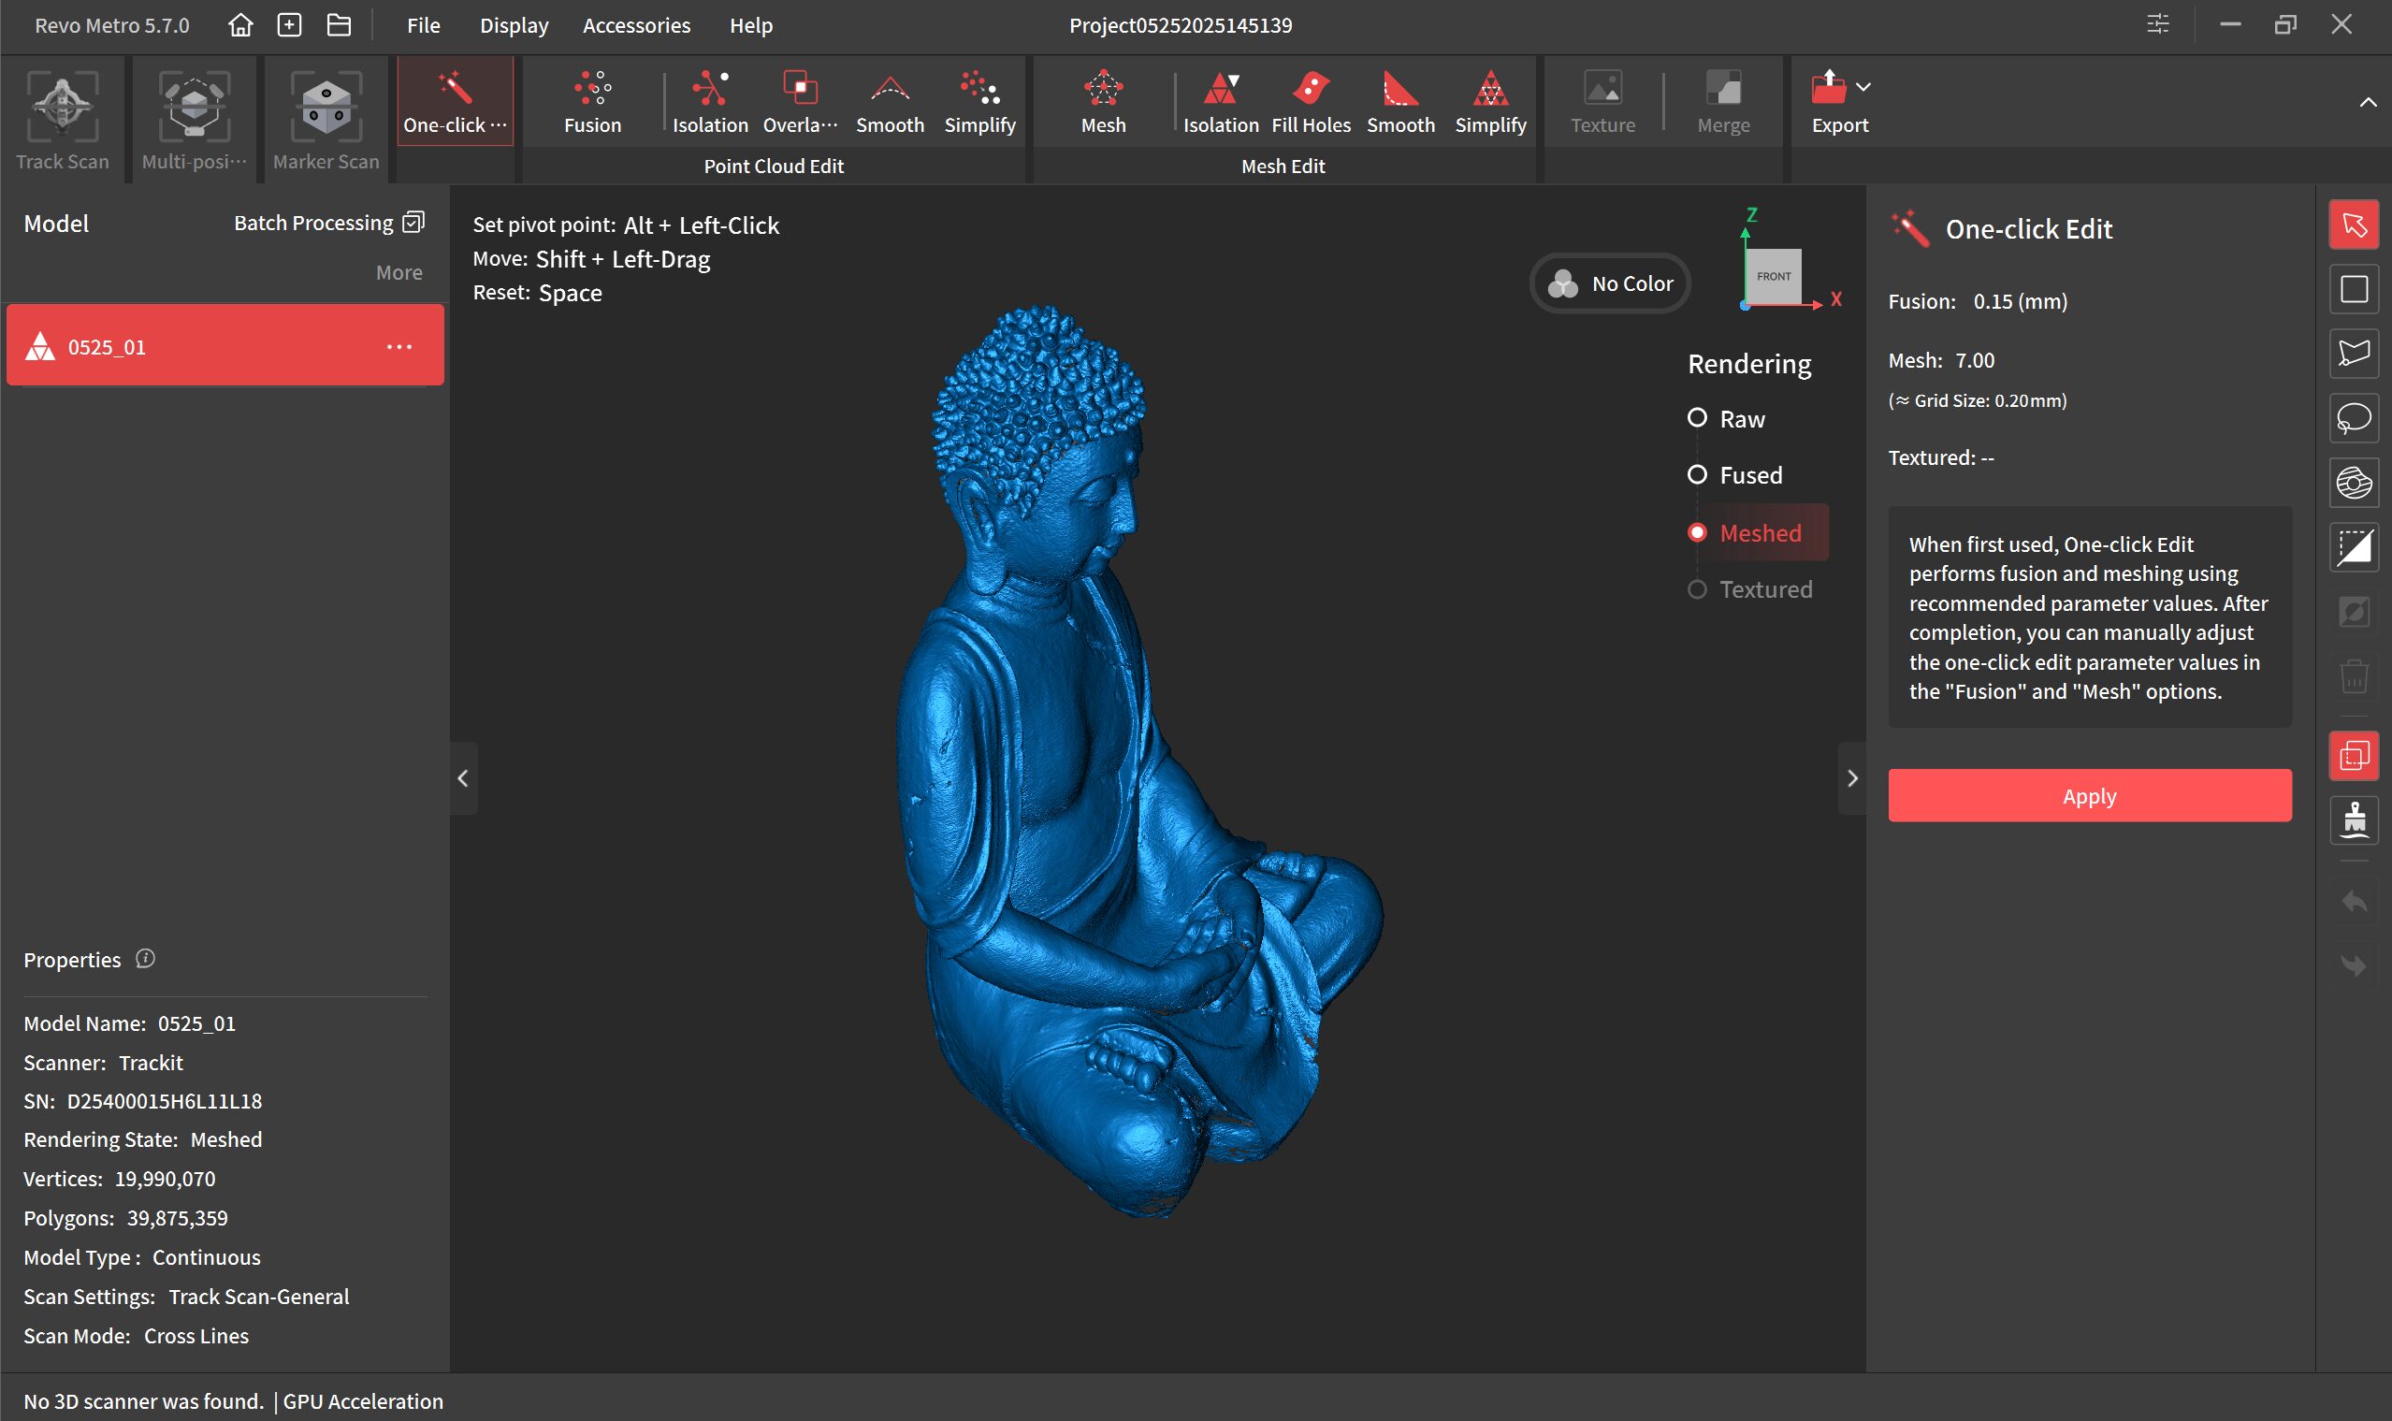Open the folder icon in title bar

(339, 25)
